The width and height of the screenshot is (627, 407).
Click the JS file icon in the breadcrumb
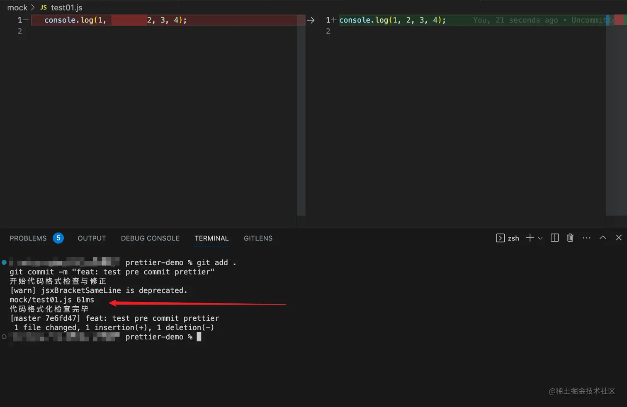tap(43, 7)
